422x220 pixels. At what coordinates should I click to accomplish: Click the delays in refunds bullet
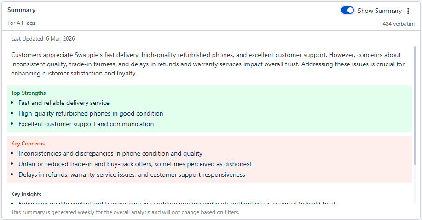tap(132, 175)
